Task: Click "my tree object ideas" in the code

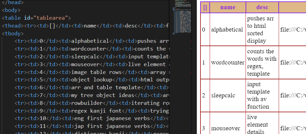Action: (x=103, y=95)
